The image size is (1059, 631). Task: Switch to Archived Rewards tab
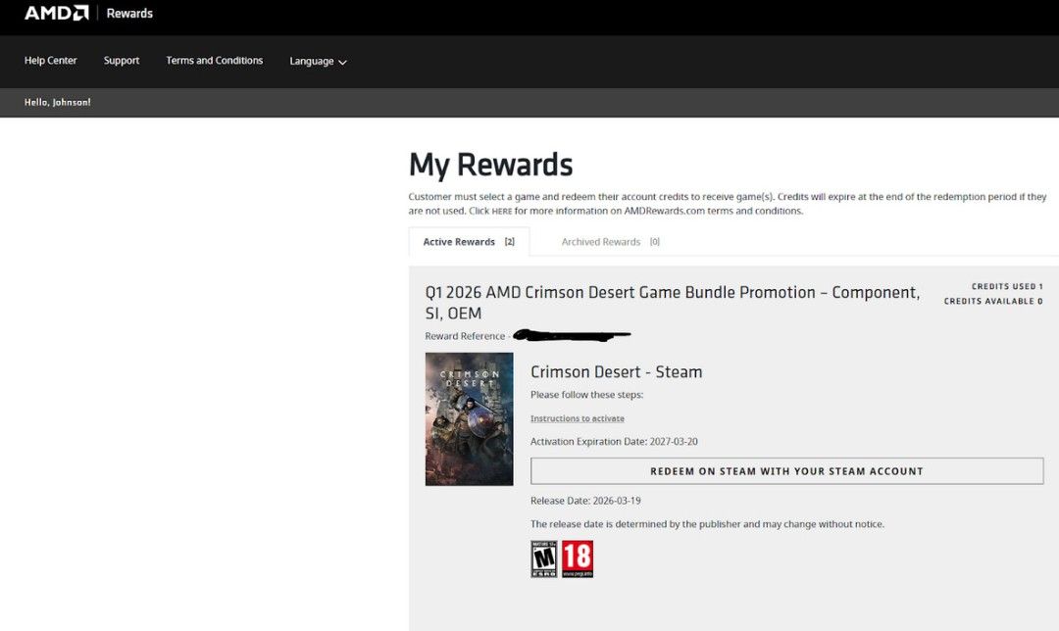point(611,242)
